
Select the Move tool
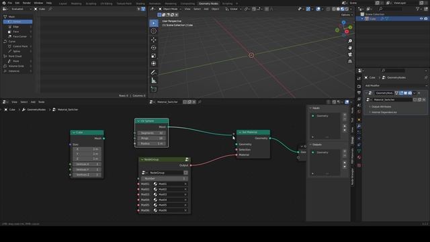[x=154, y=40]
